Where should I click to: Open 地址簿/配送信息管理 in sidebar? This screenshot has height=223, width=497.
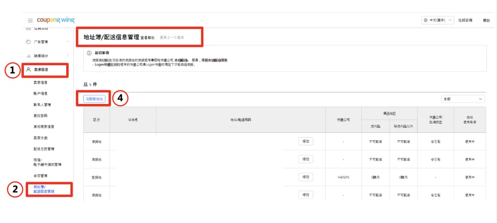44,189
